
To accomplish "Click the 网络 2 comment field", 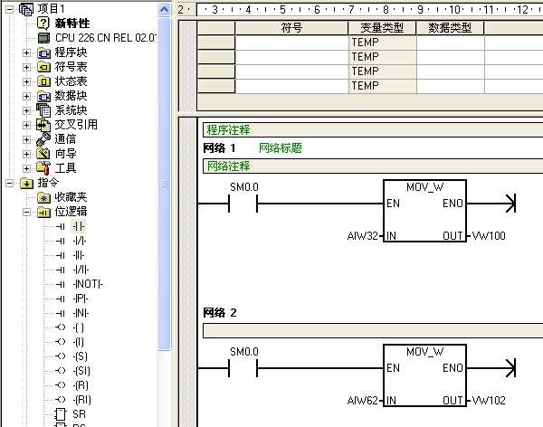I will (373, 331).
